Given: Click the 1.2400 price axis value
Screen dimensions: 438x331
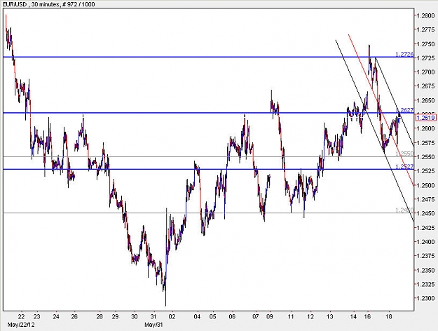Looking at the screenshot, I should [425, 242].
